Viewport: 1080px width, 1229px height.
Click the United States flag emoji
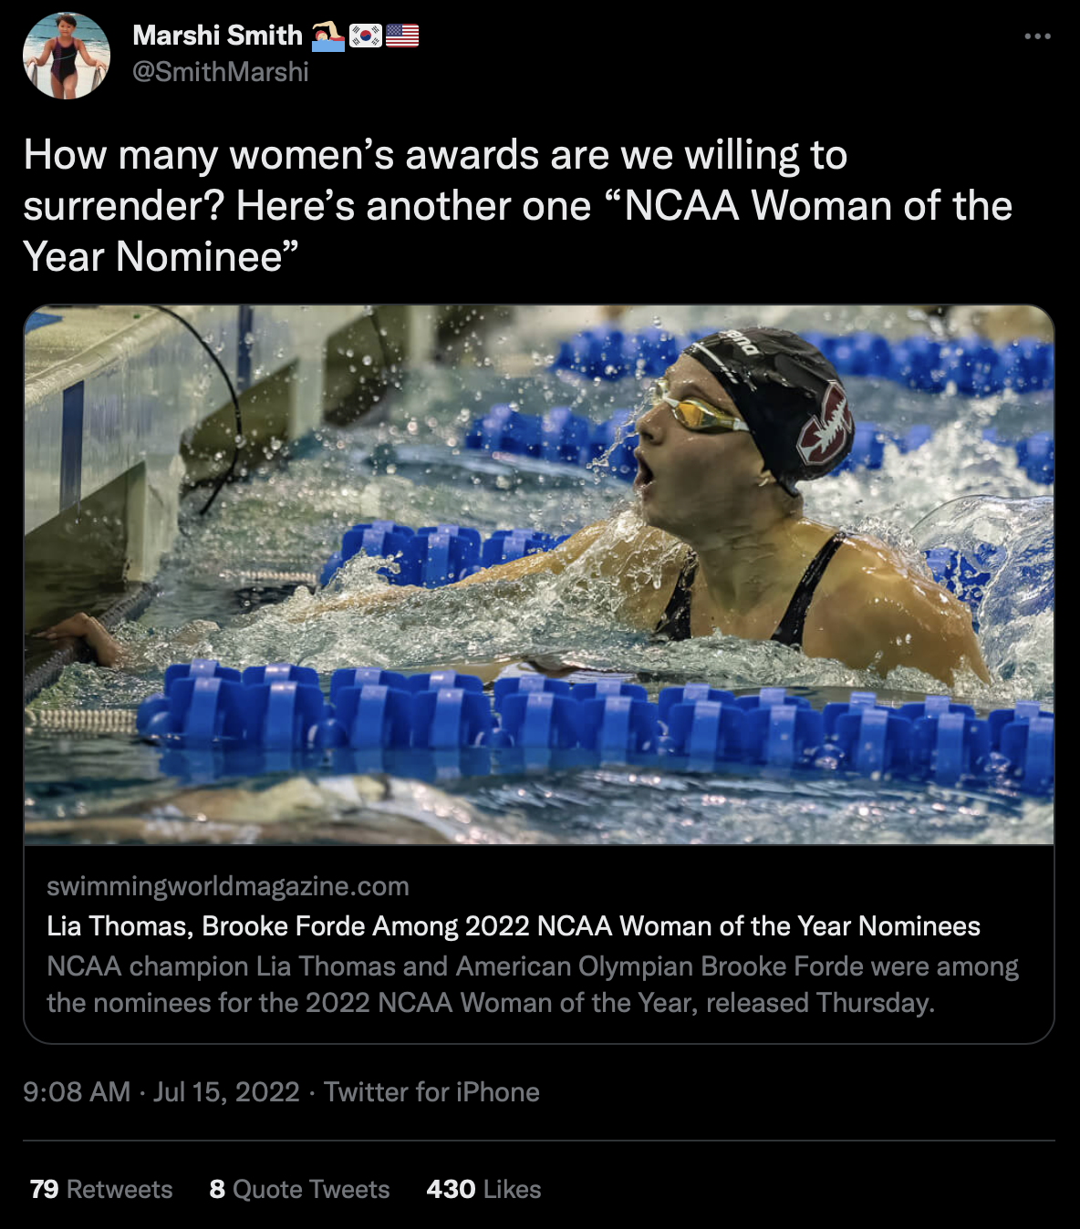[402, 36]
